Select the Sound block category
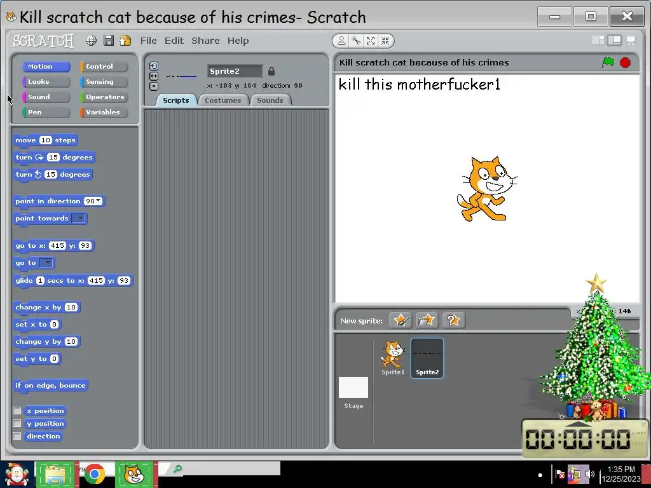The height and width of the screenshot is (488, 651). coord(46,97)
